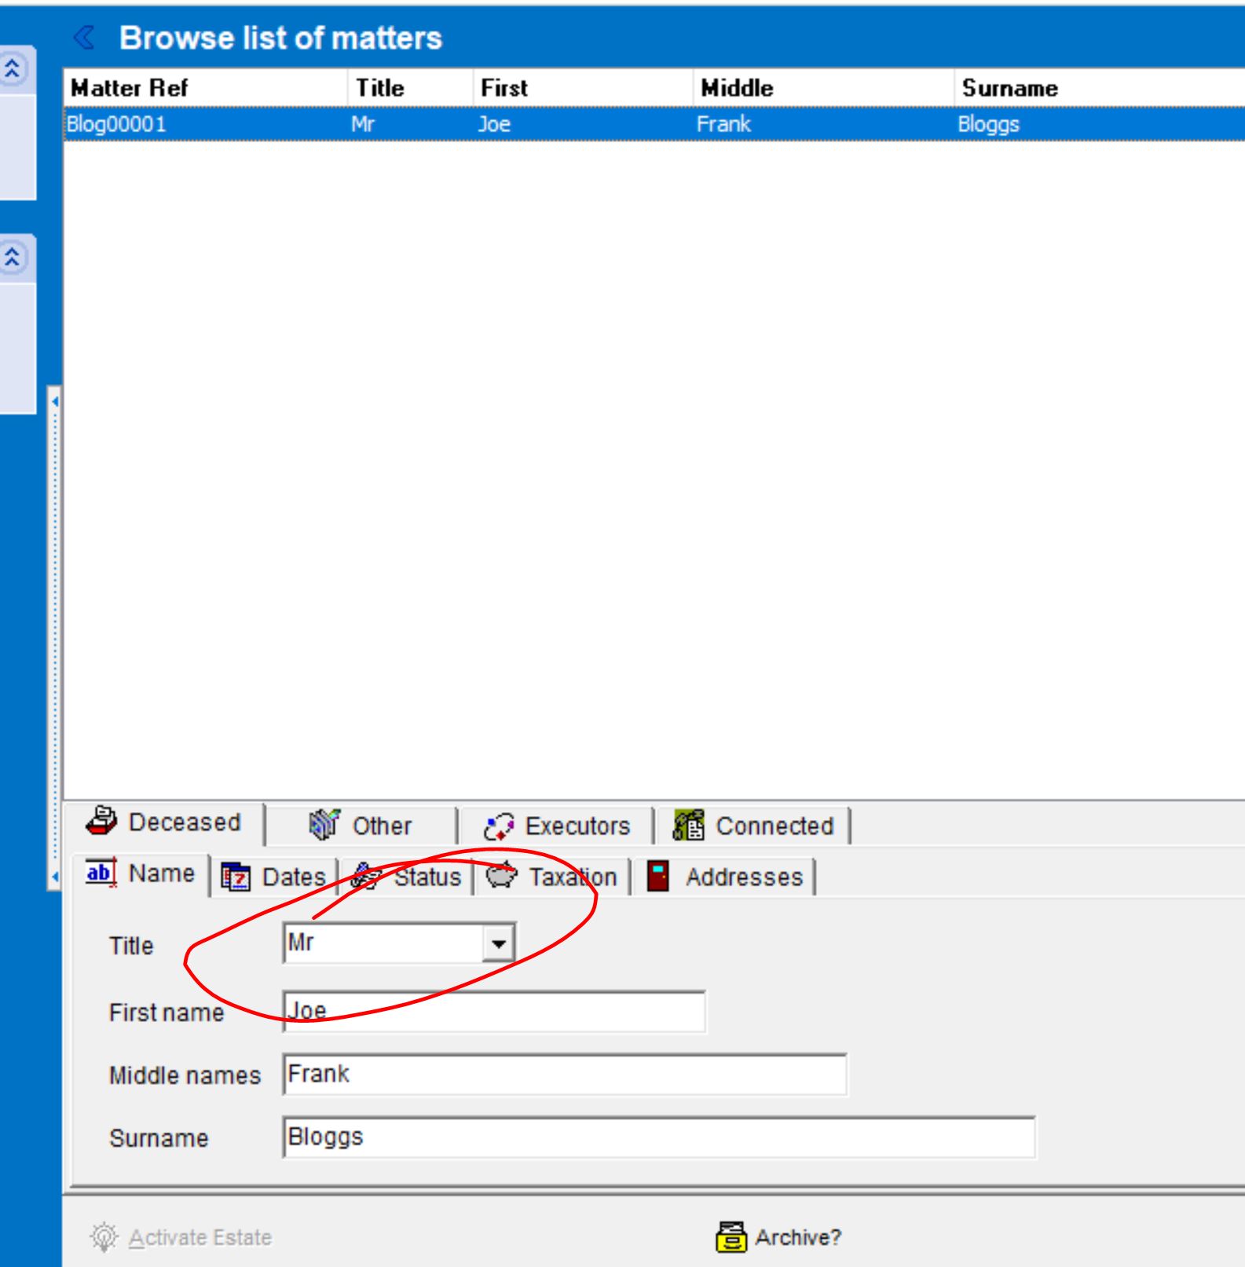The width and height of the screenshot is (1245, 1267).
Task: Click the Dates calendar icon
Action: [236, 877]
